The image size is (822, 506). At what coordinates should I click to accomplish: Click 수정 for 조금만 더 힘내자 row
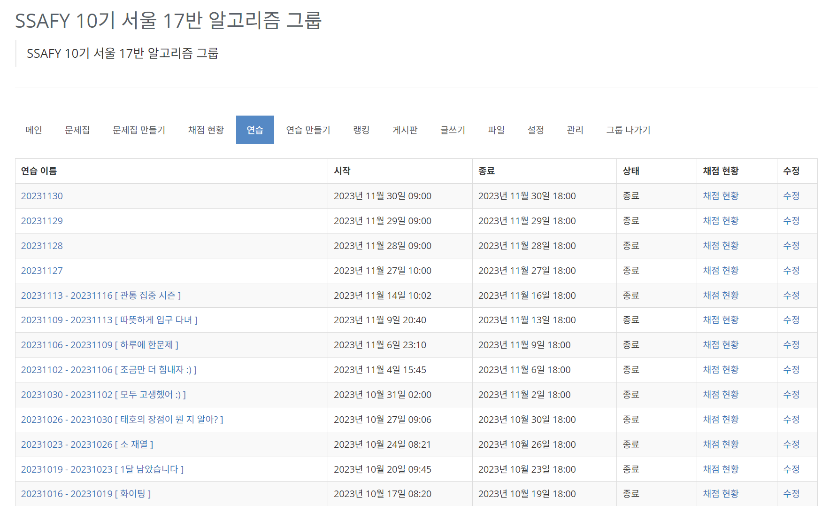(791, 370)
